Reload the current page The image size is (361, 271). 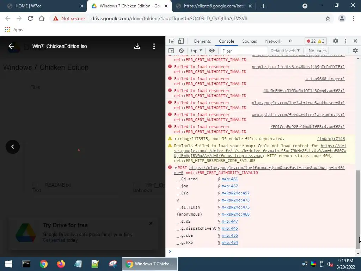[x=30, y=18]
